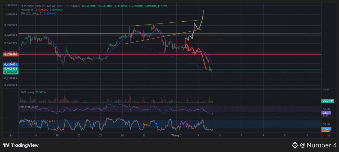Viewport: 339px width, 152px height.
Task: Click the low value L0,3532500
Action: click(x=120, y=6)
